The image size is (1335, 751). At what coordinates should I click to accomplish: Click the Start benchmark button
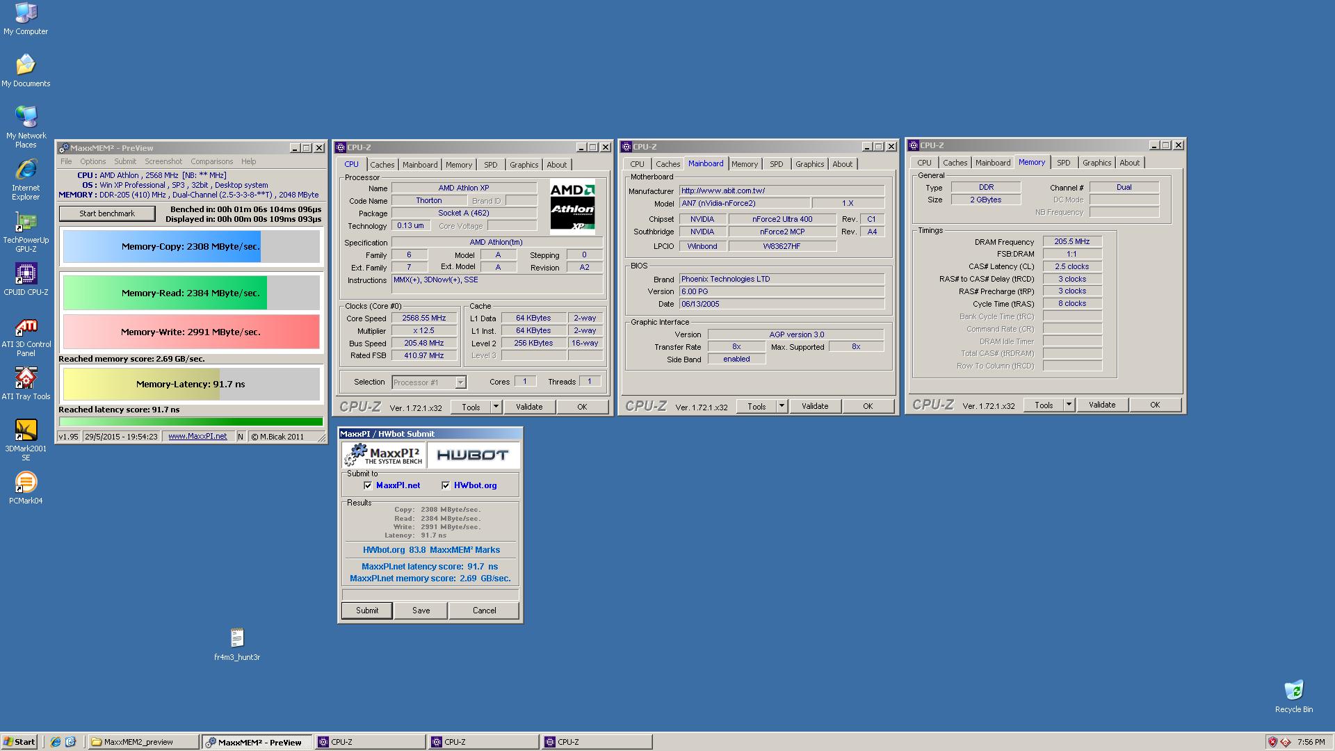[107, 213]
